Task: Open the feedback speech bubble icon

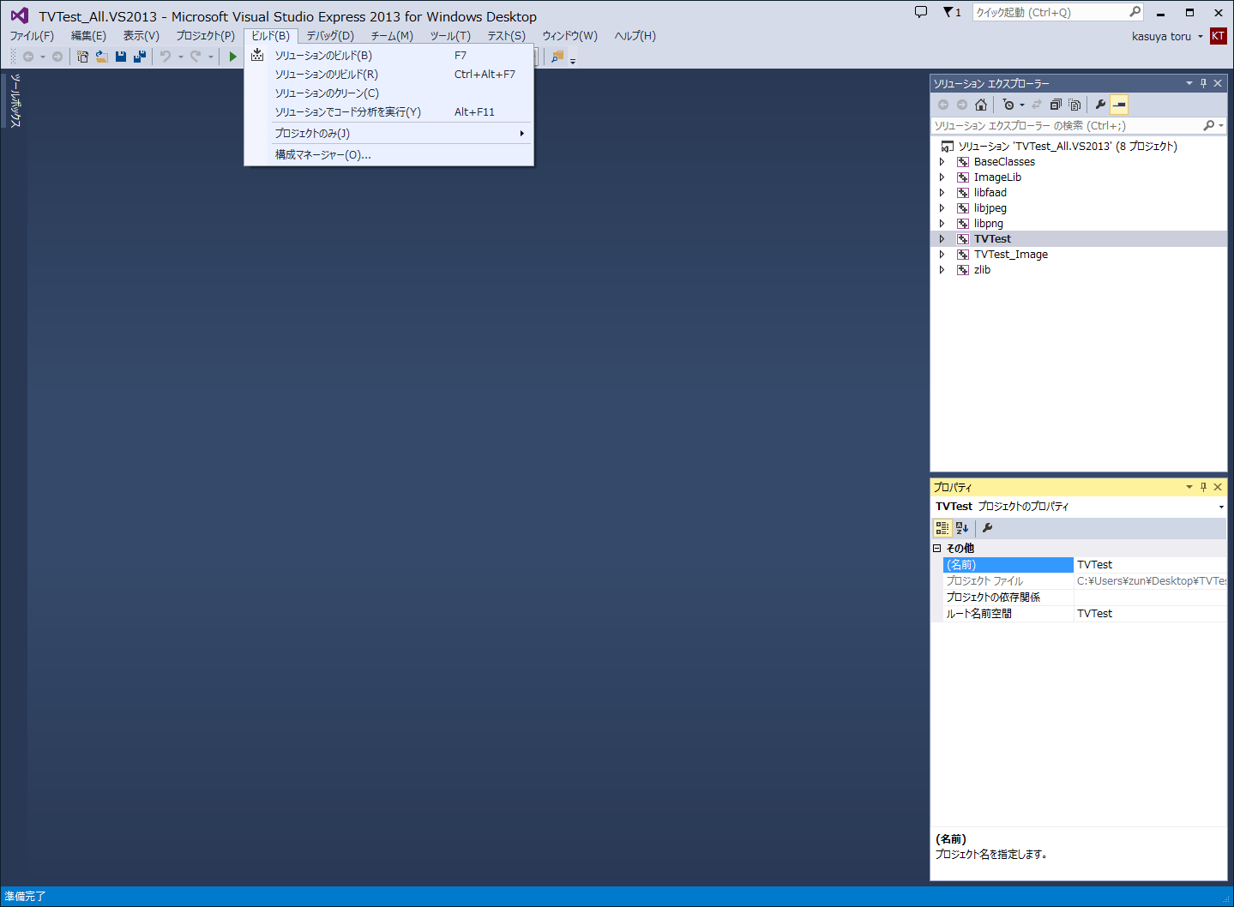Action: pos(921,12)
